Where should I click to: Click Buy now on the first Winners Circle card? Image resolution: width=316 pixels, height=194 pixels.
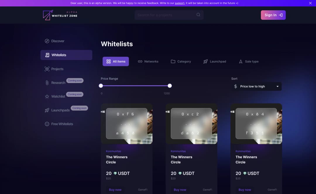point(115,190)
